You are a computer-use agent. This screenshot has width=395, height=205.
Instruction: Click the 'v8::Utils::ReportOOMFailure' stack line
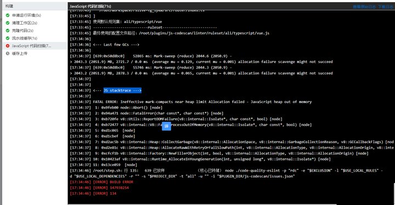coord(176,119)
